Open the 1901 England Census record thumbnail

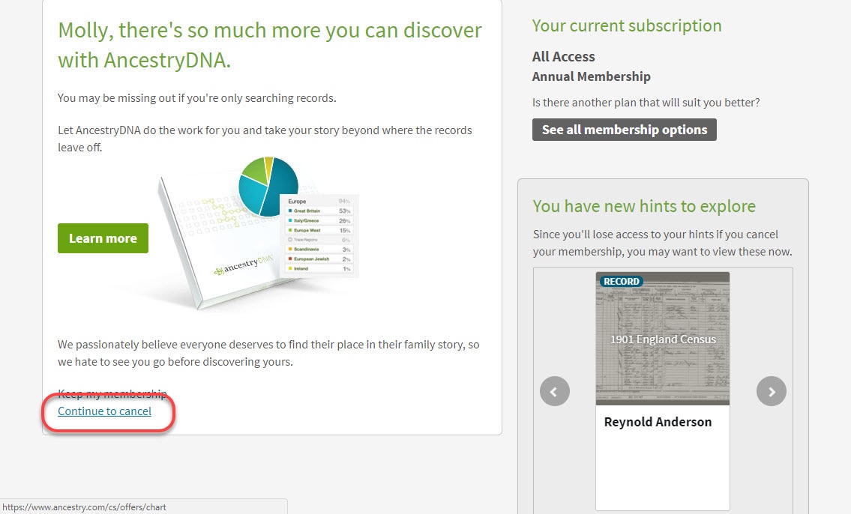663,339
